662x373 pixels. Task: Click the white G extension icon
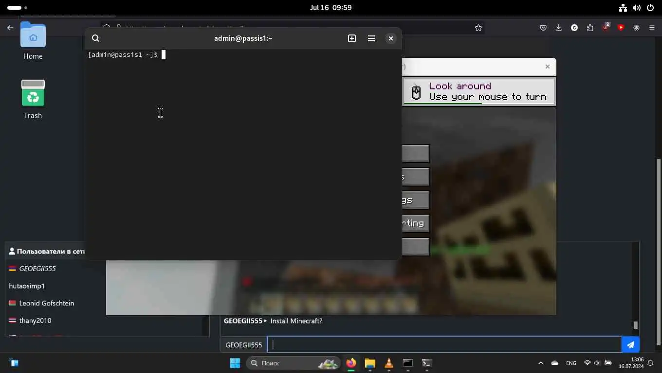[x=574, y=28]
